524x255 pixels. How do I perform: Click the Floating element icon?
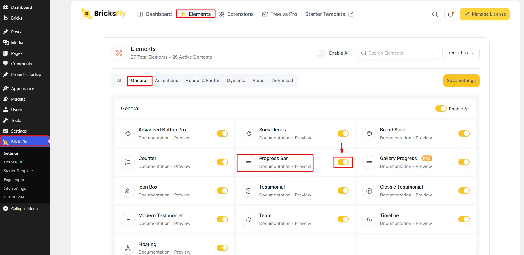[128, 248]
